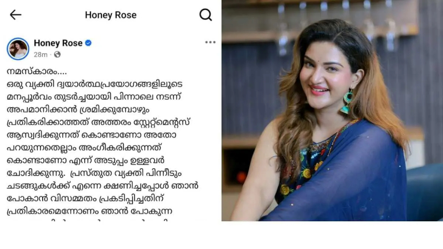Image resolution: width=443 pixels, height=249 pixels.
Task: Click the line starting അപമാനിക്കാൻ ശ്രമിക്കുമ്പോഴും
Action: click(x=78, y=110)
